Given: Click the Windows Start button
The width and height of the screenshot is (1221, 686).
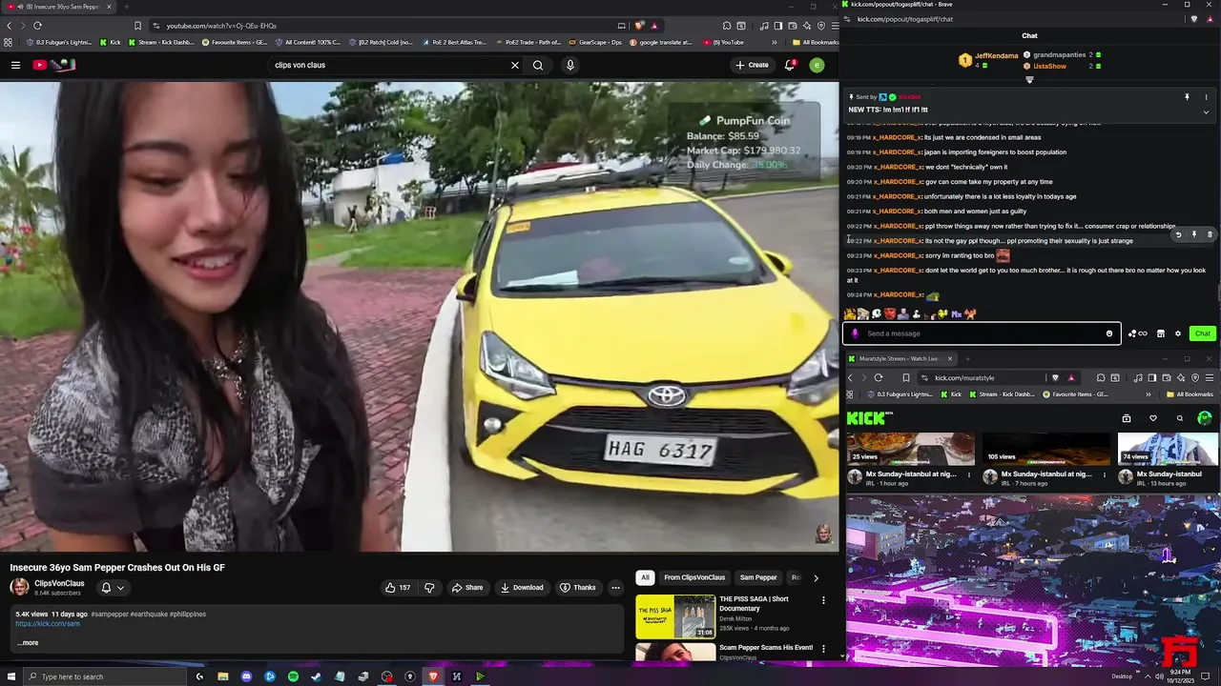Looking at the screenshot, I should point(12,676).
